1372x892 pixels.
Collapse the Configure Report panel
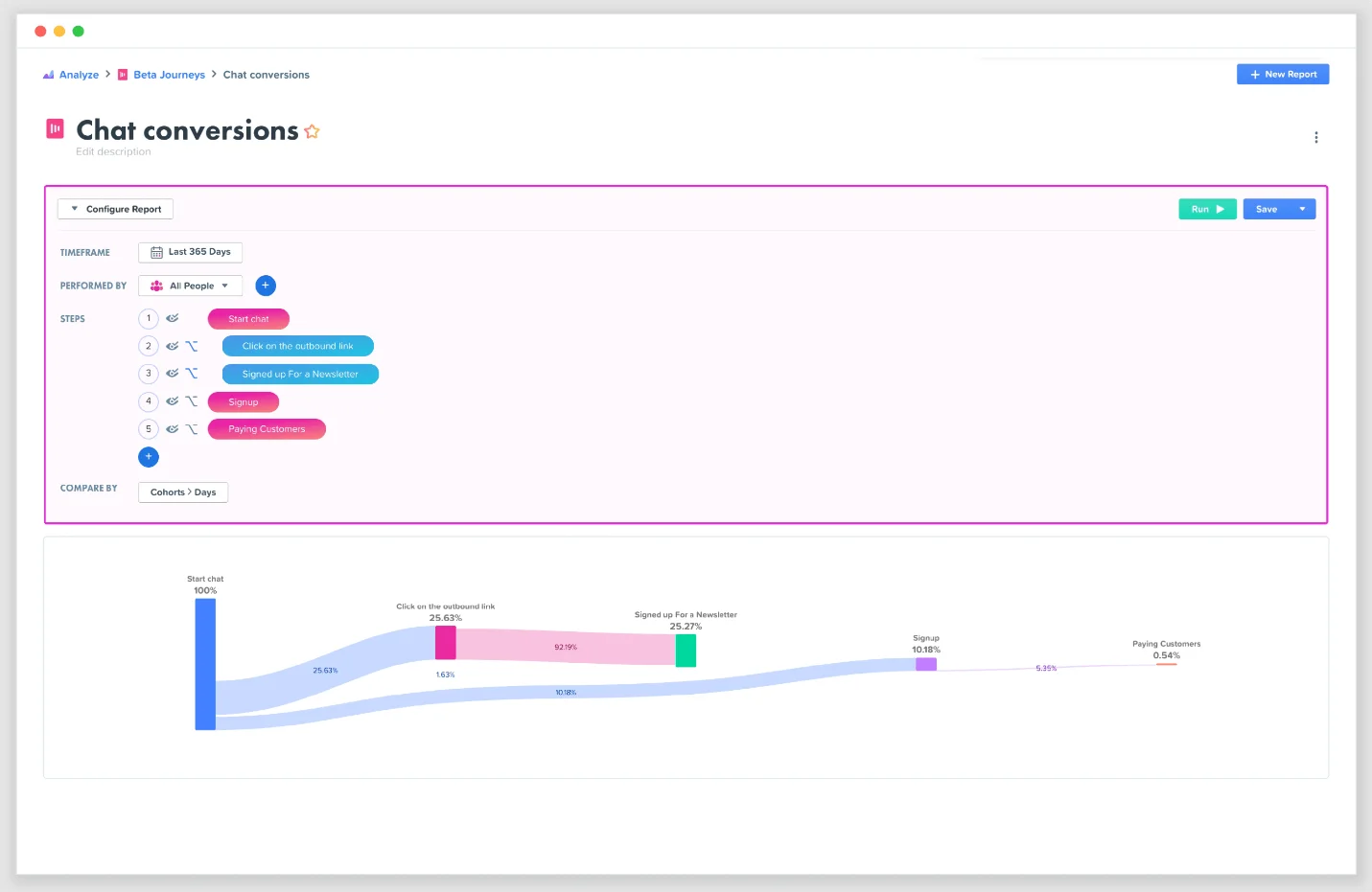(x=115, y=209)
